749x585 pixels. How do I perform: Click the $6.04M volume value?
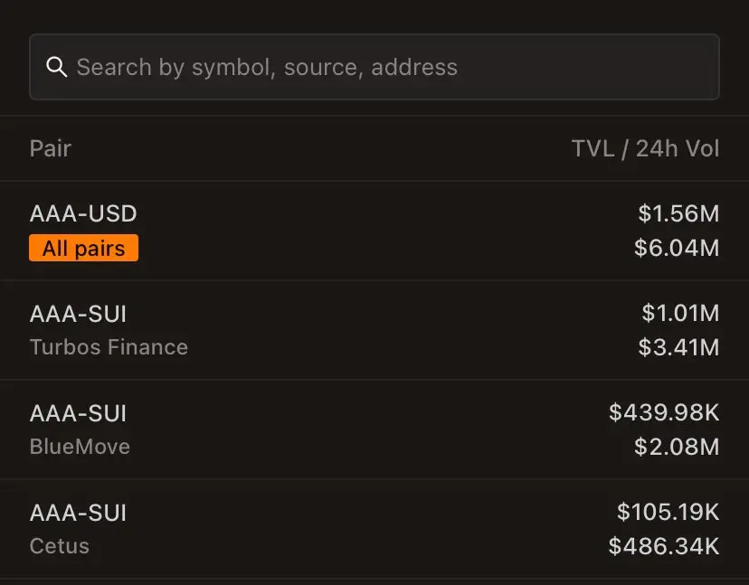pyautogui.click(x=675, y=248)
